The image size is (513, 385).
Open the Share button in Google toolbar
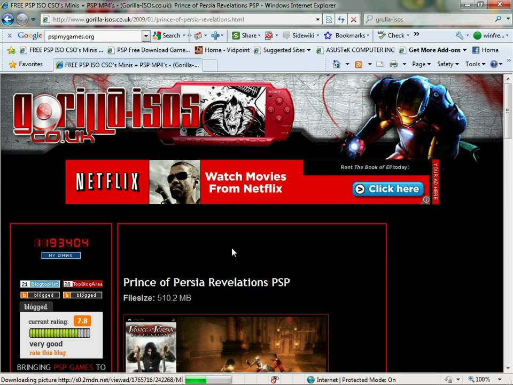246,35
